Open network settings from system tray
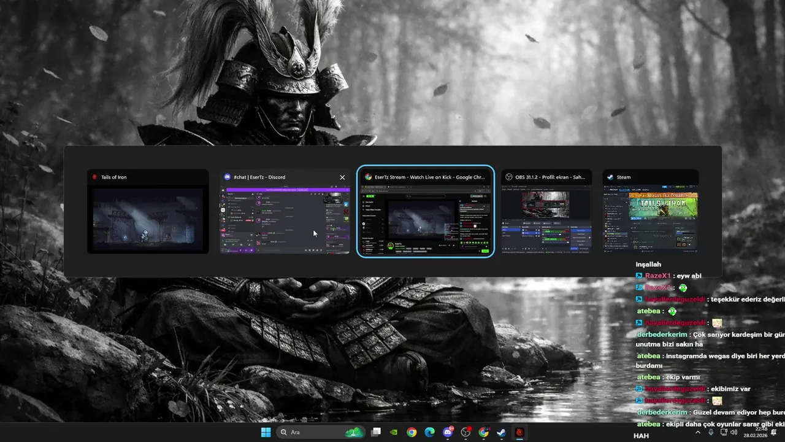Screen dimensions: 785x442 (724, 432)
